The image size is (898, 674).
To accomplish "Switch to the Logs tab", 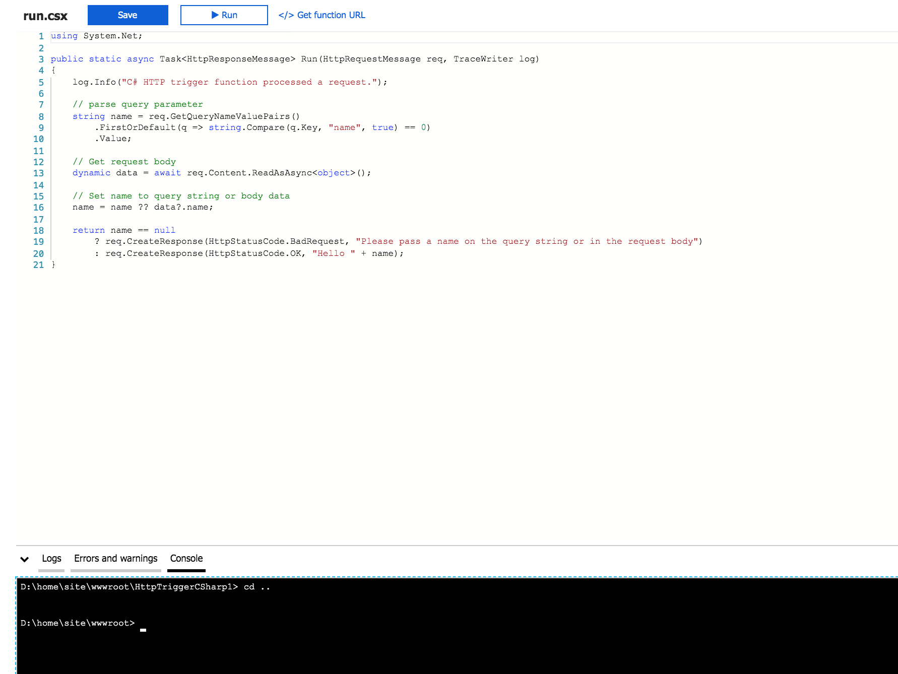I will (x=51, y=558).
